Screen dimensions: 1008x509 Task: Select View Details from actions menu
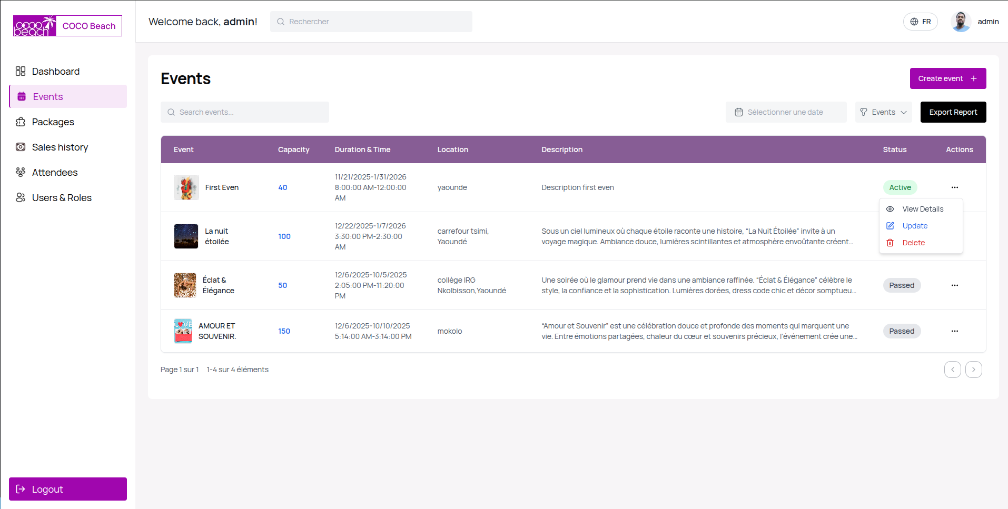pyautogui.click(x=922, y=209)
